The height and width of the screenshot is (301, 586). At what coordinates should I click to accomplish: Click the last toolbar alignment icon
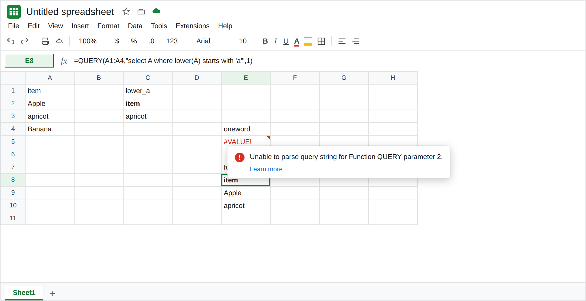[356, 41]
